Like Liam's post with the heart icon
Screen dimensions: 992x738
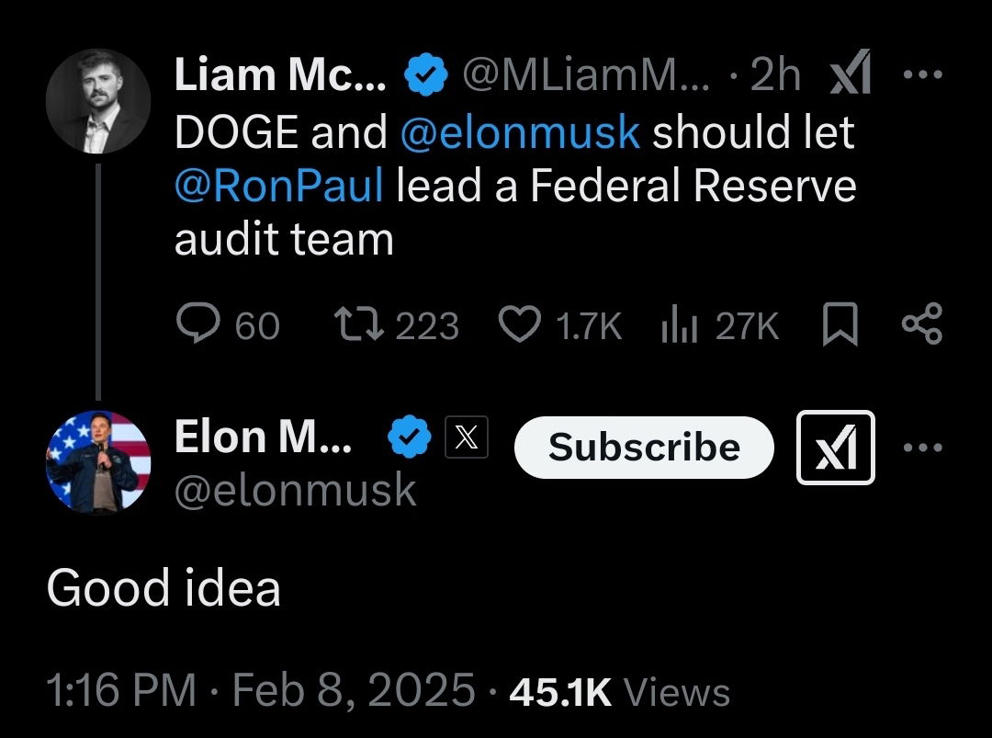click(x=519, y=325)
